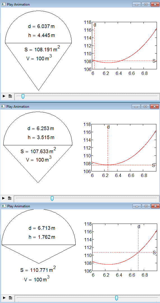Click x-axis tick '6.4' in the d = 6.037 m window

pyautogui.click(x=118, y=74)
